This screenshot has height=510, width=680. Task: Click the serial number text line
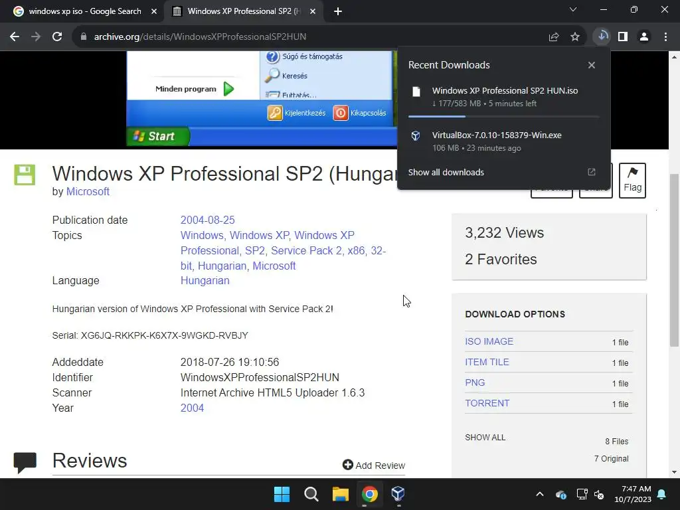(x=150, y=335)
